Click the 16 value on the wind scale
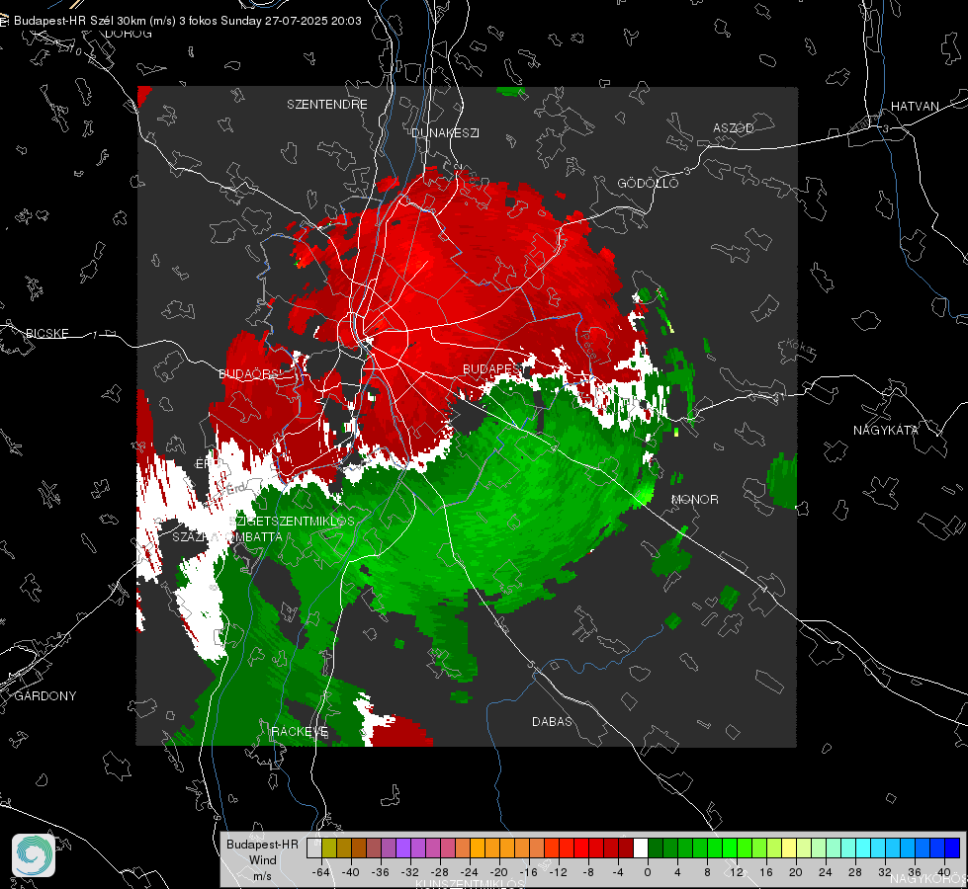968x889 pixels. point(766,872)
